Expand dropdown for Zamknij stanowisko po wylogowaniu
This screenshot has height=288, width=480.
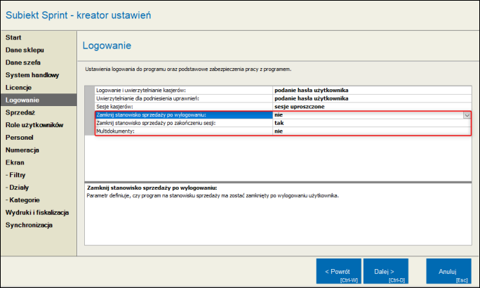(466, 114)
